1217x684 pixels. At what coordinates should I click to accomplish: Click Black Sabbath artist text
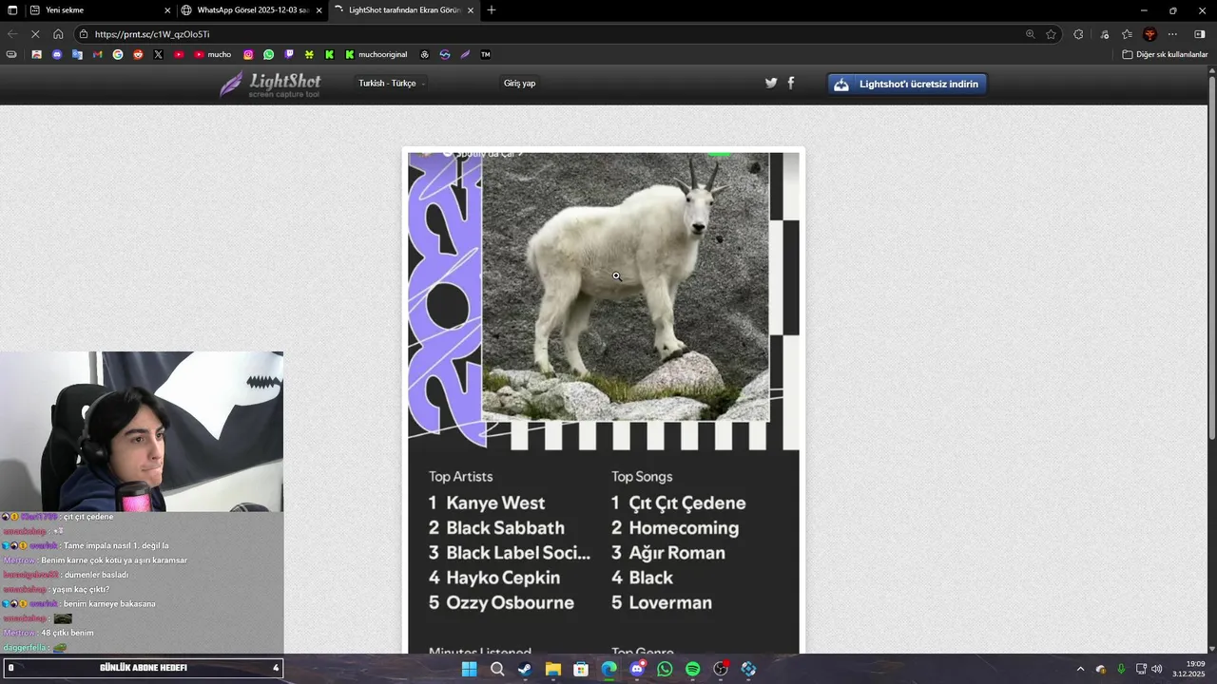505,528
